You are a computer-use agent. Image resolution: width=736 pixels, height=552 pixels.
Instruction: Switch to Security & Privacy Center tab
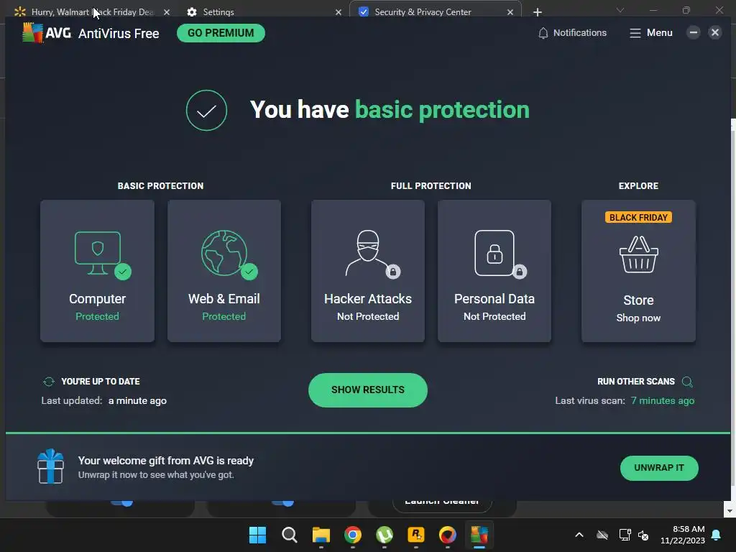click(x=423, y=11)
